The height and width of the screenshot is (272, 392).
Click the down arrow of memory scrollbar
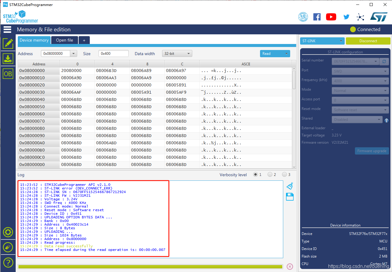(x=294, y=167)
